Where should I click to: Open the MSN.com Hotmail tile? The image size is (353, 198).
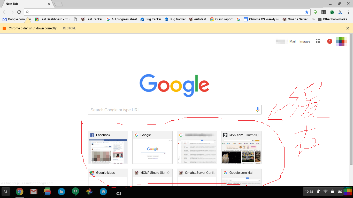point(241,147)
